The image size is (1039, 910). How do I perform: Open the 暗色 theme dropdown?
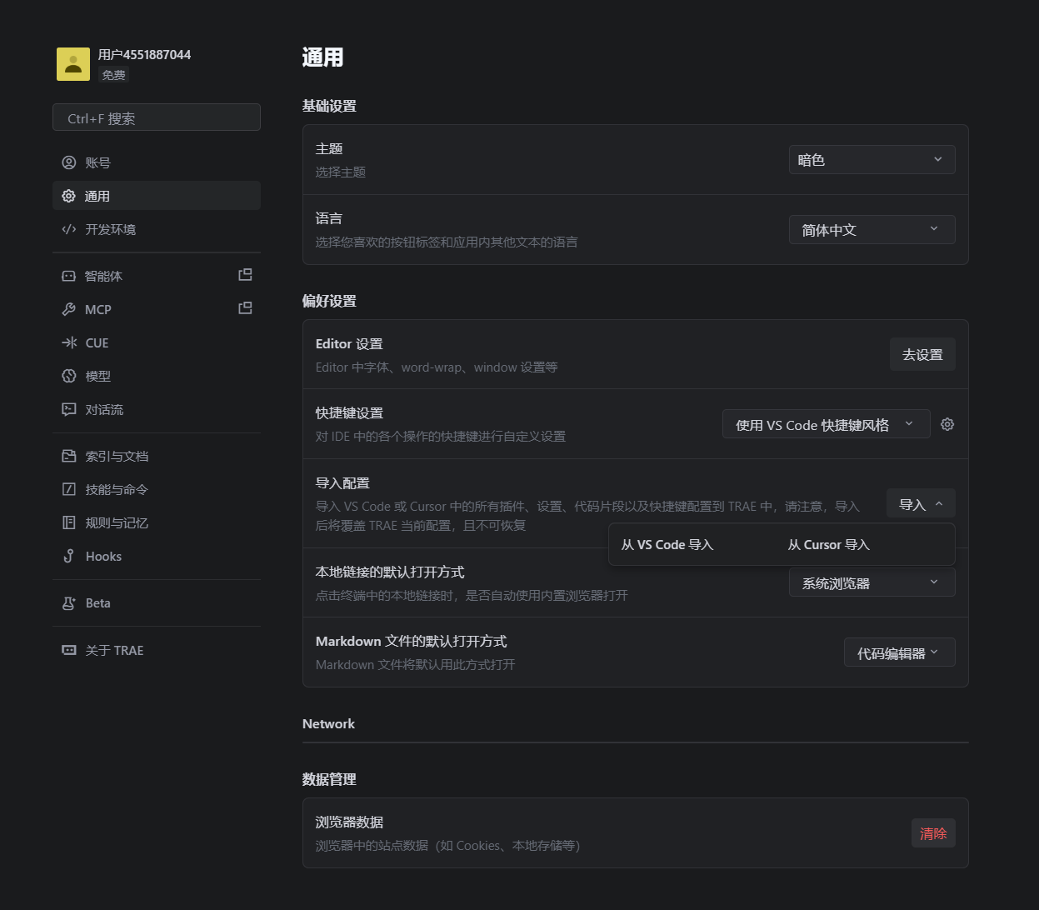(872, 160)
